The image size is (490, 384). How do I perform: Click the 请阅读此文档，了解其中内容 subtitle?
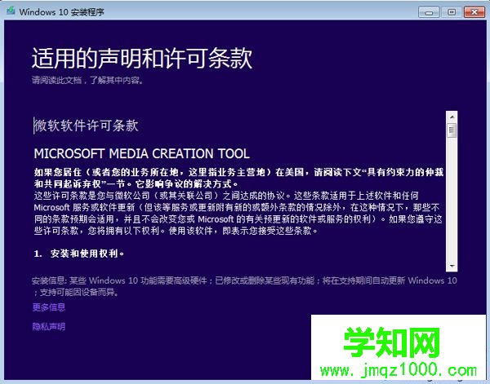click(88, 80)
